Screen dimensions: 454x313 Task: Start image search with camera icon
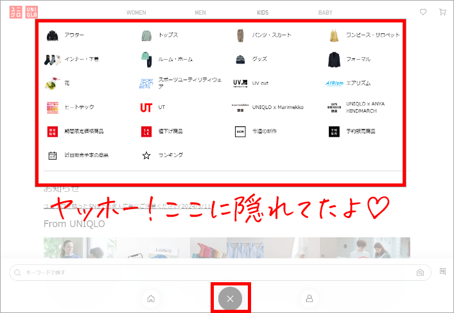tap(420, 273)
